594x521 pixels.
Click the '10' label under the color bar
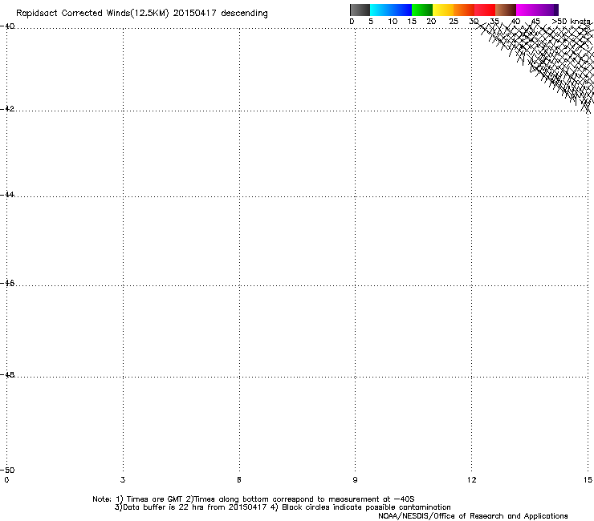pos(393,22)
